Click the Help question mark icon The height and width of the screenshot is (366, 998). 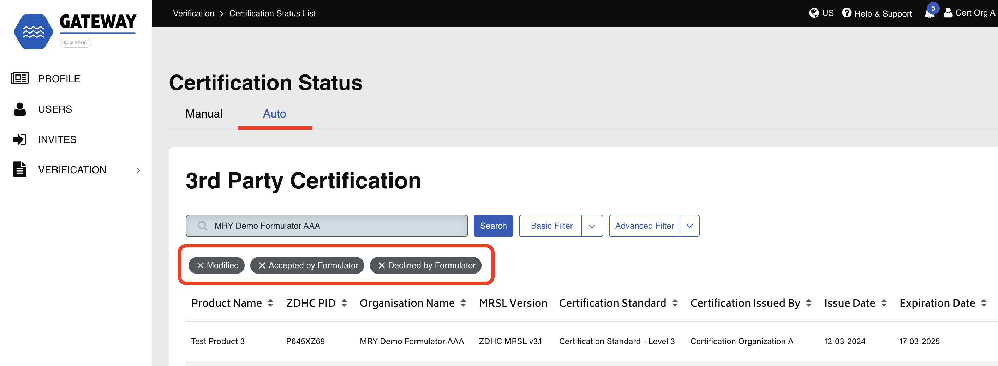[847, 13]
